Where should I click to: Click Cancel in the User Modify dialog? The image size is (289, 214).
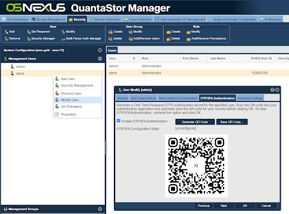tap(266, 206)
